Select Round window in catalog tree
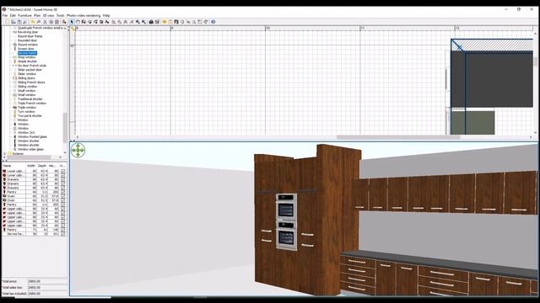 pos(28,45)
